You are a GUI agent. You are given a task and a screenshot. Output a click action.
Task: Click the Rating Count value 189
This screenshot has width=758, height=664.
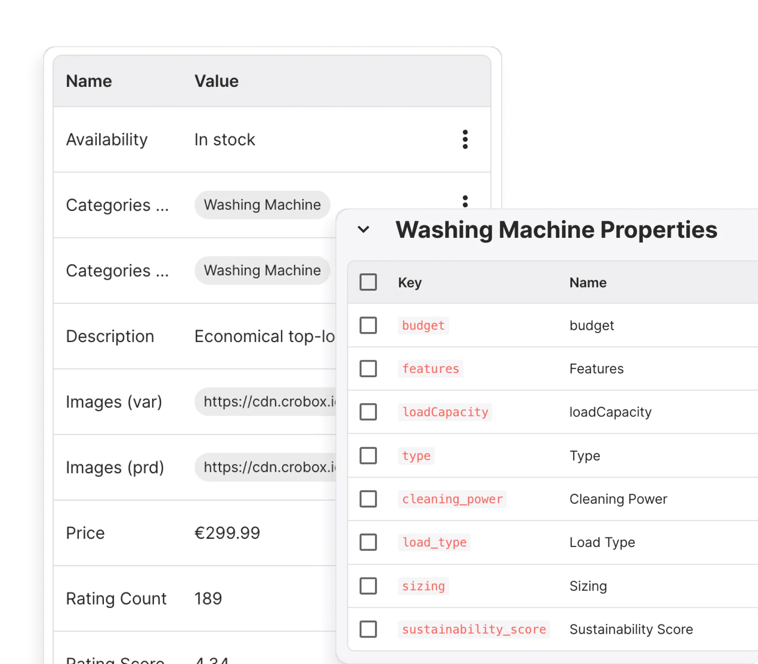pos(207,599)
